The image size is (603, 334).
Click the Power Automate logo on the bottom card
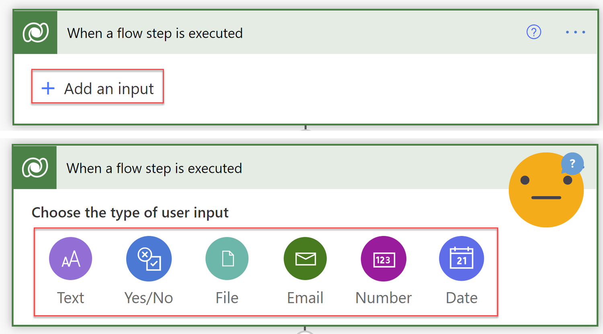[x=35, y=168]
